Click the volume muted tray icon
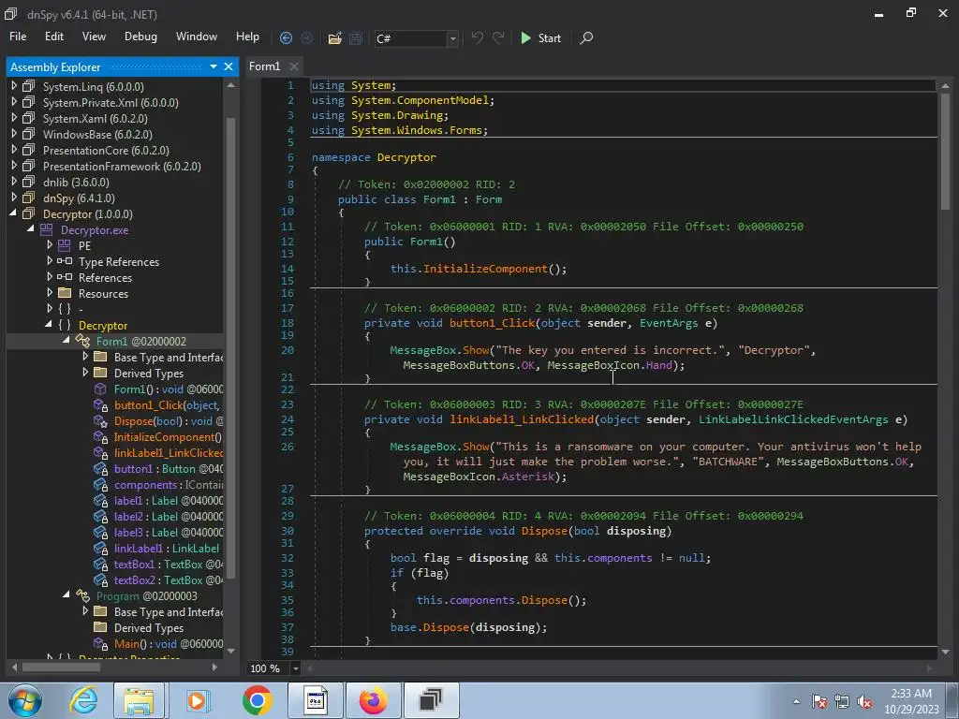Viewport: 959px width, 719px height. coord(864,702)
